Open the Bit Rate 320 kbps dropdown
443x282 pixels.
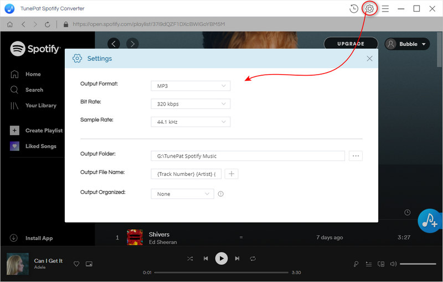[190, 104]
